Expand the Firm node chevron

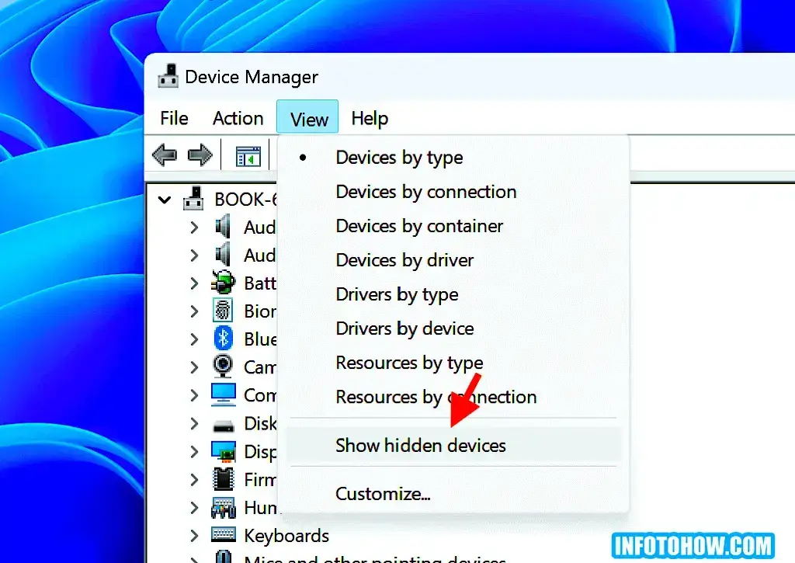[x=194, y=479]
